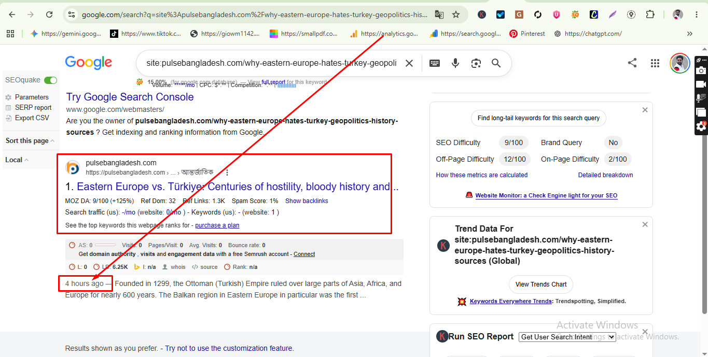708x357 pixels.
Task: Click the Semrush Connect link
Action: [304, 254]
